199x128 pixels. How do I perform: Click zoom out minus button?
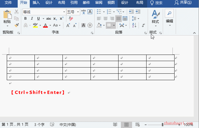coord(146,125)
